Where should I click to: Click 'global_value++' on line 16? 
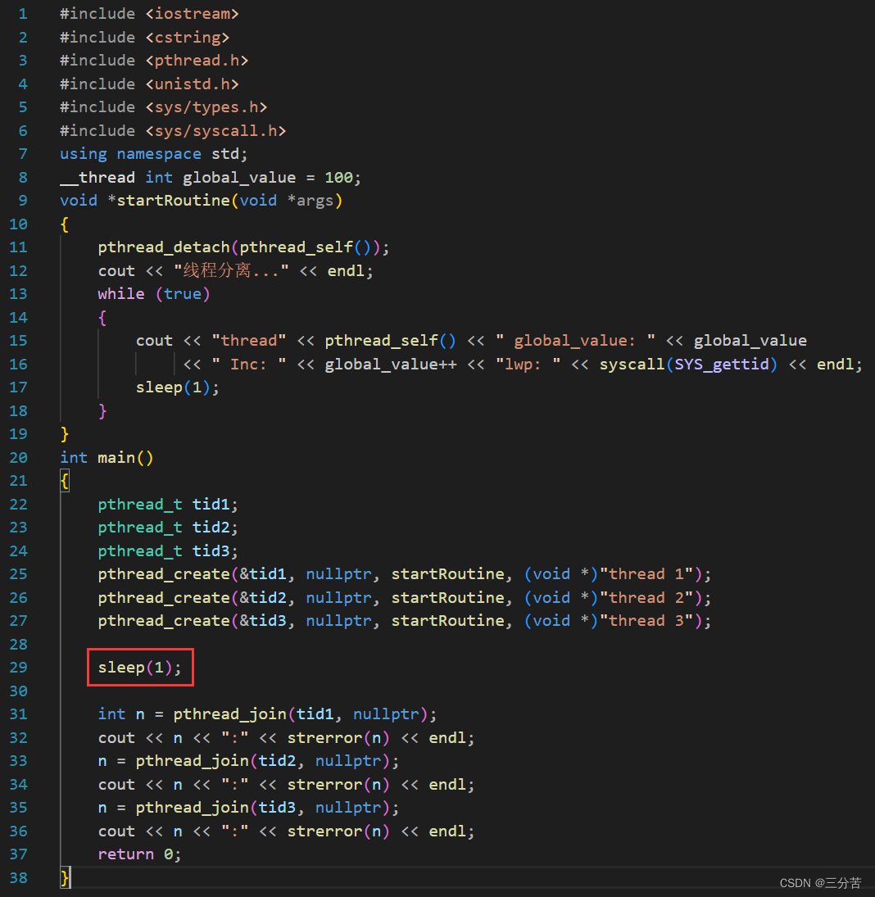(x=391, y=364)
